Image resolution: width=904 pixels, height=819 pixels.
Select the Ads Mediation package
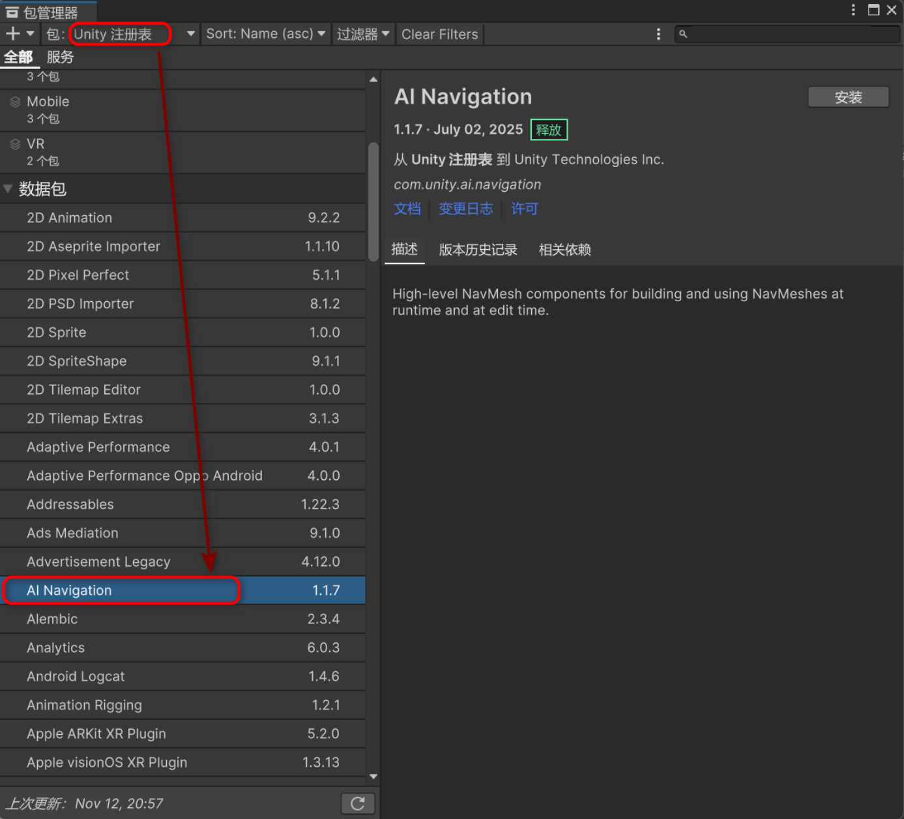[182, 533]
